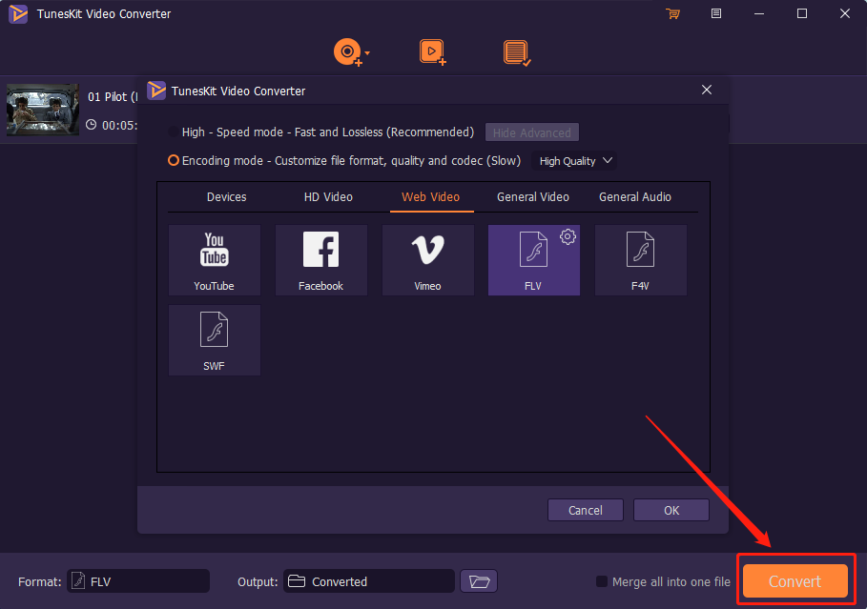This screenshot has height=609, width=867.
Task: Click the folder icon in Output field
Action: 297,580
